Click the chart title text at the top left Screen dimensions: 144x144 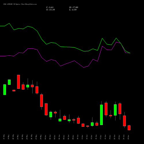20,4
